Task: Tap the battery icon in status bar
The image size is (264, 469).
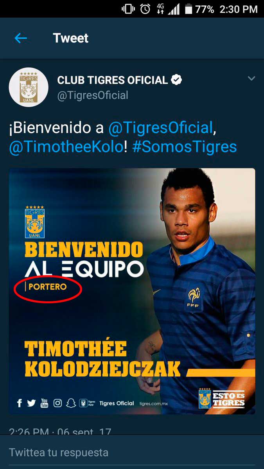Action: 188,9
